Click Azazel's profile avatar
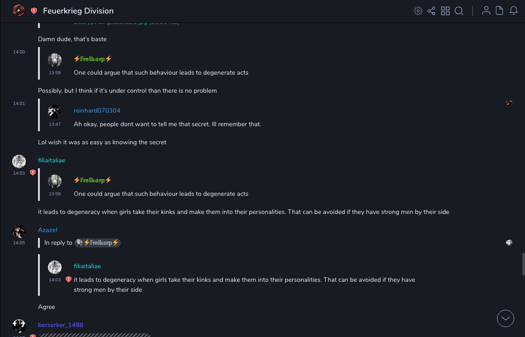Image resolution: width=525 pixels, height=337 pixels. (x=19, y=231)
